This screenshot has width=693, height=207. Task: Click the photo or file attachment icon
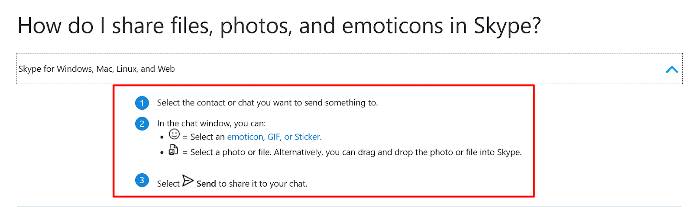173,150
